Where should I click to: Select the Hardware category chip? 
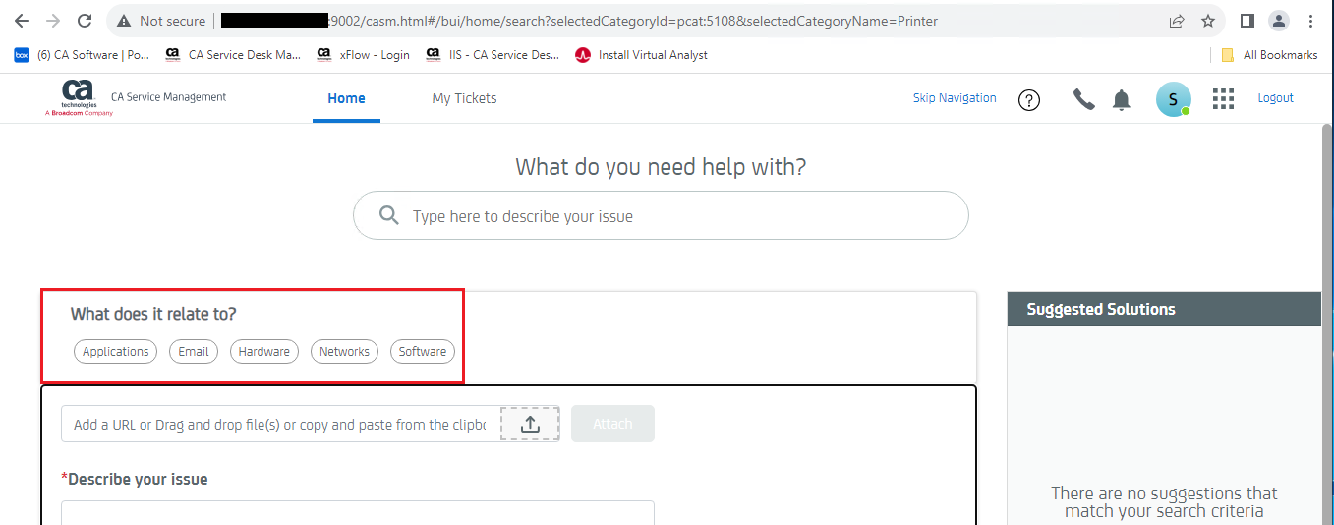263,351
